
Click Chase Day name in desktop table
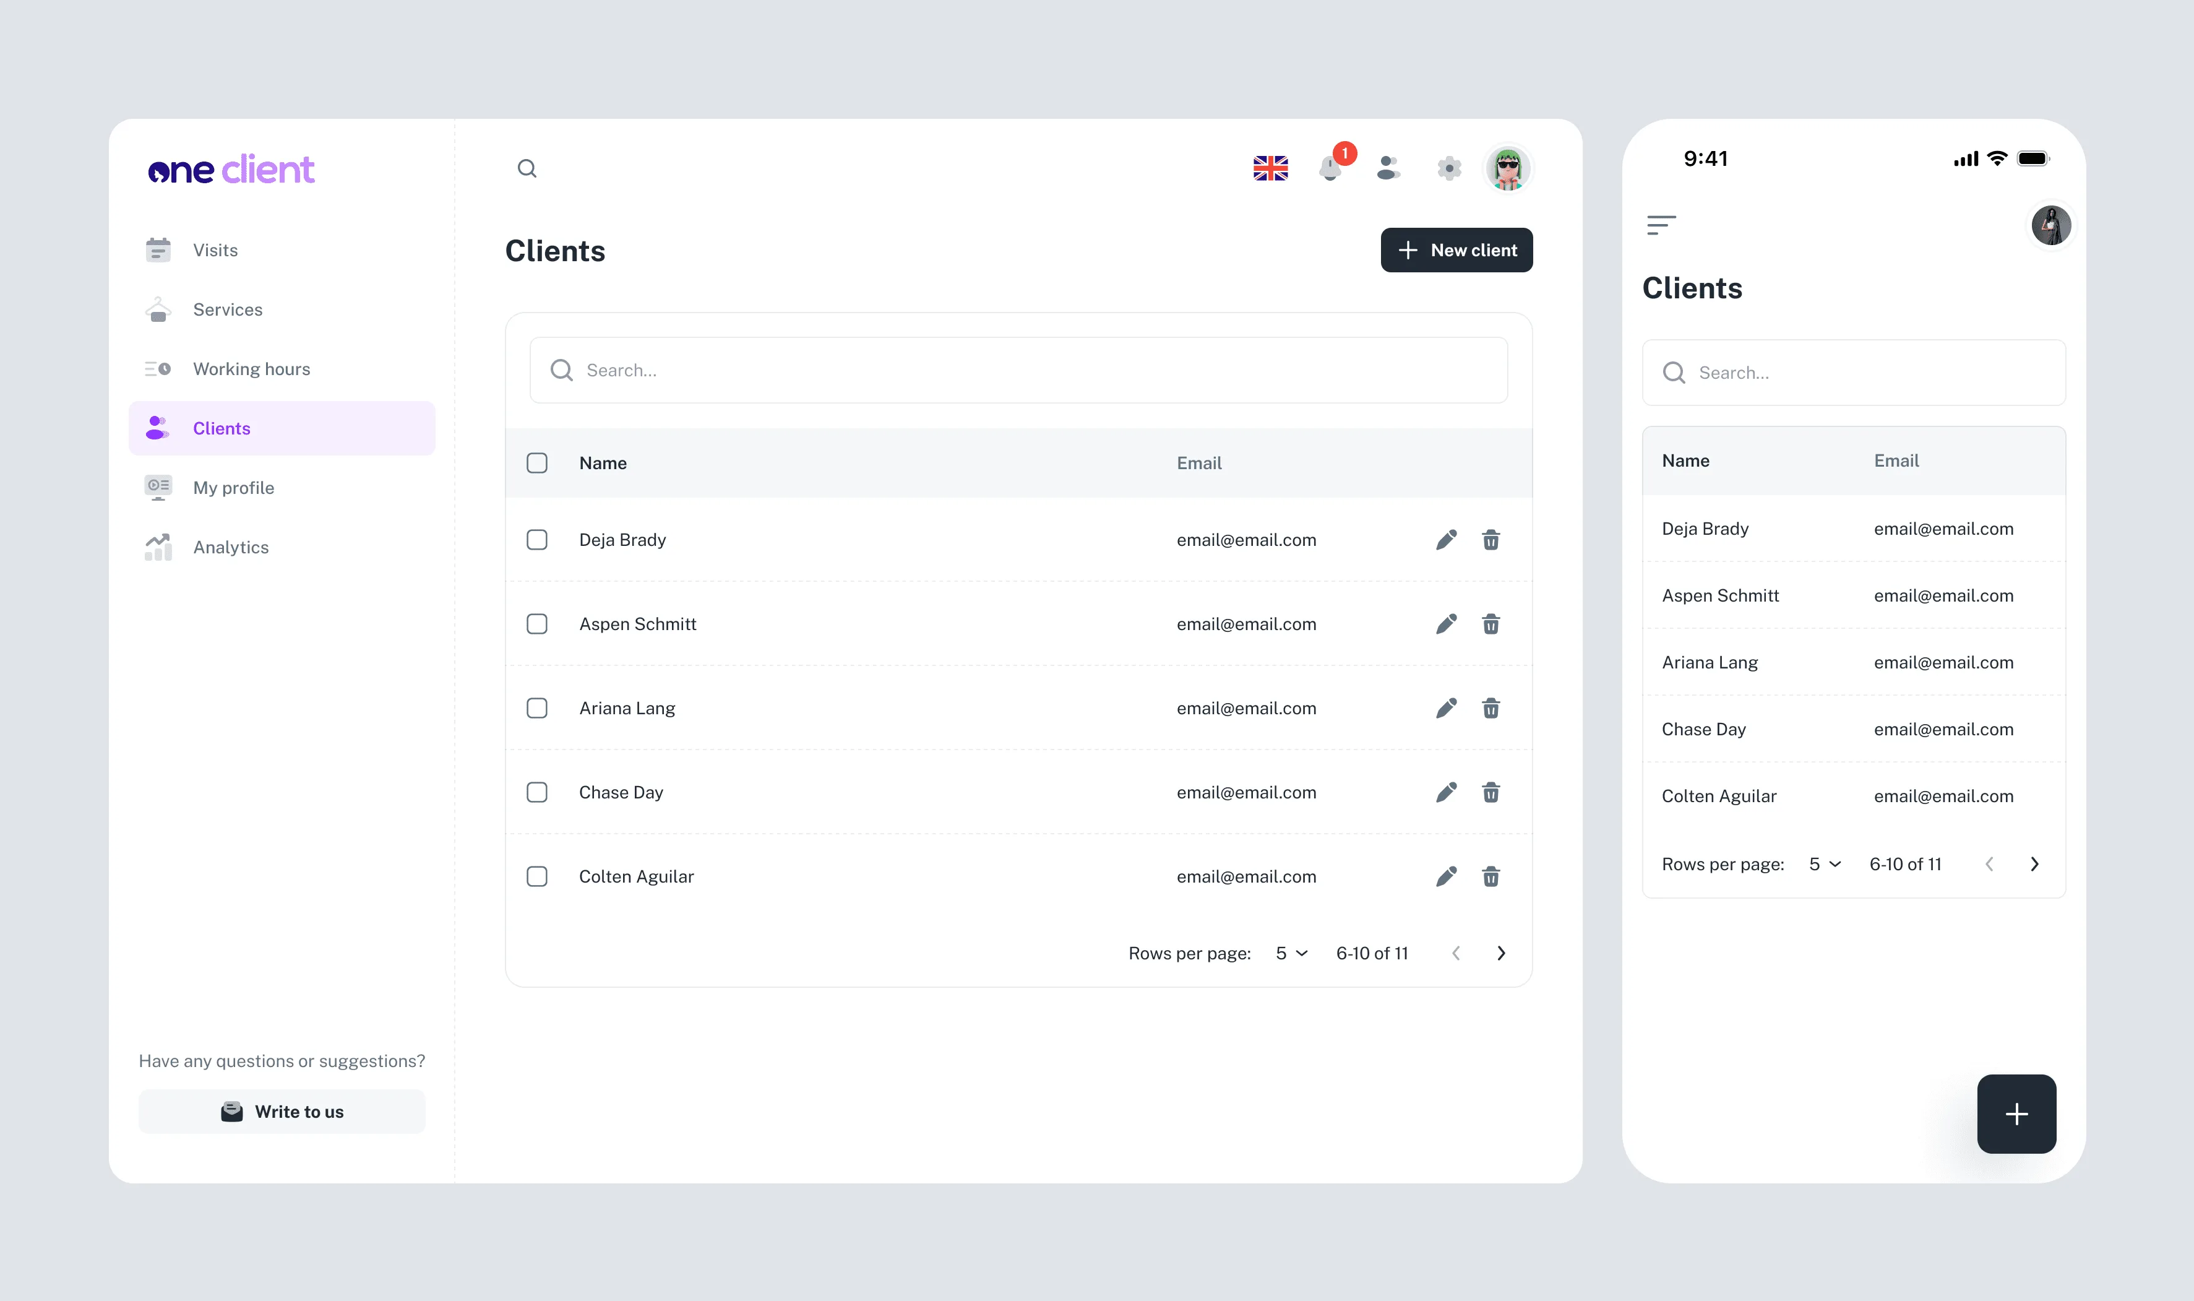pyautogui.click(x=621, y=792)
